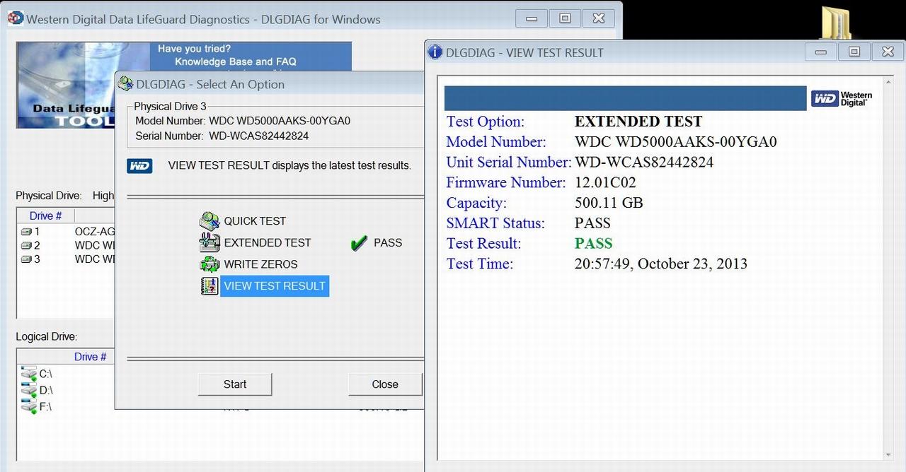906x472 pixels.
Task: Click the PASS text beside Extended Test
Action: (388, 243)
